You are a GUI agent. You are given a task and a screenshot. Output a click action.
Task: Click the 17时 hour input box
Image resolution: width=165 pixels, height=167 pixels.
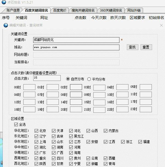(146, 102)
